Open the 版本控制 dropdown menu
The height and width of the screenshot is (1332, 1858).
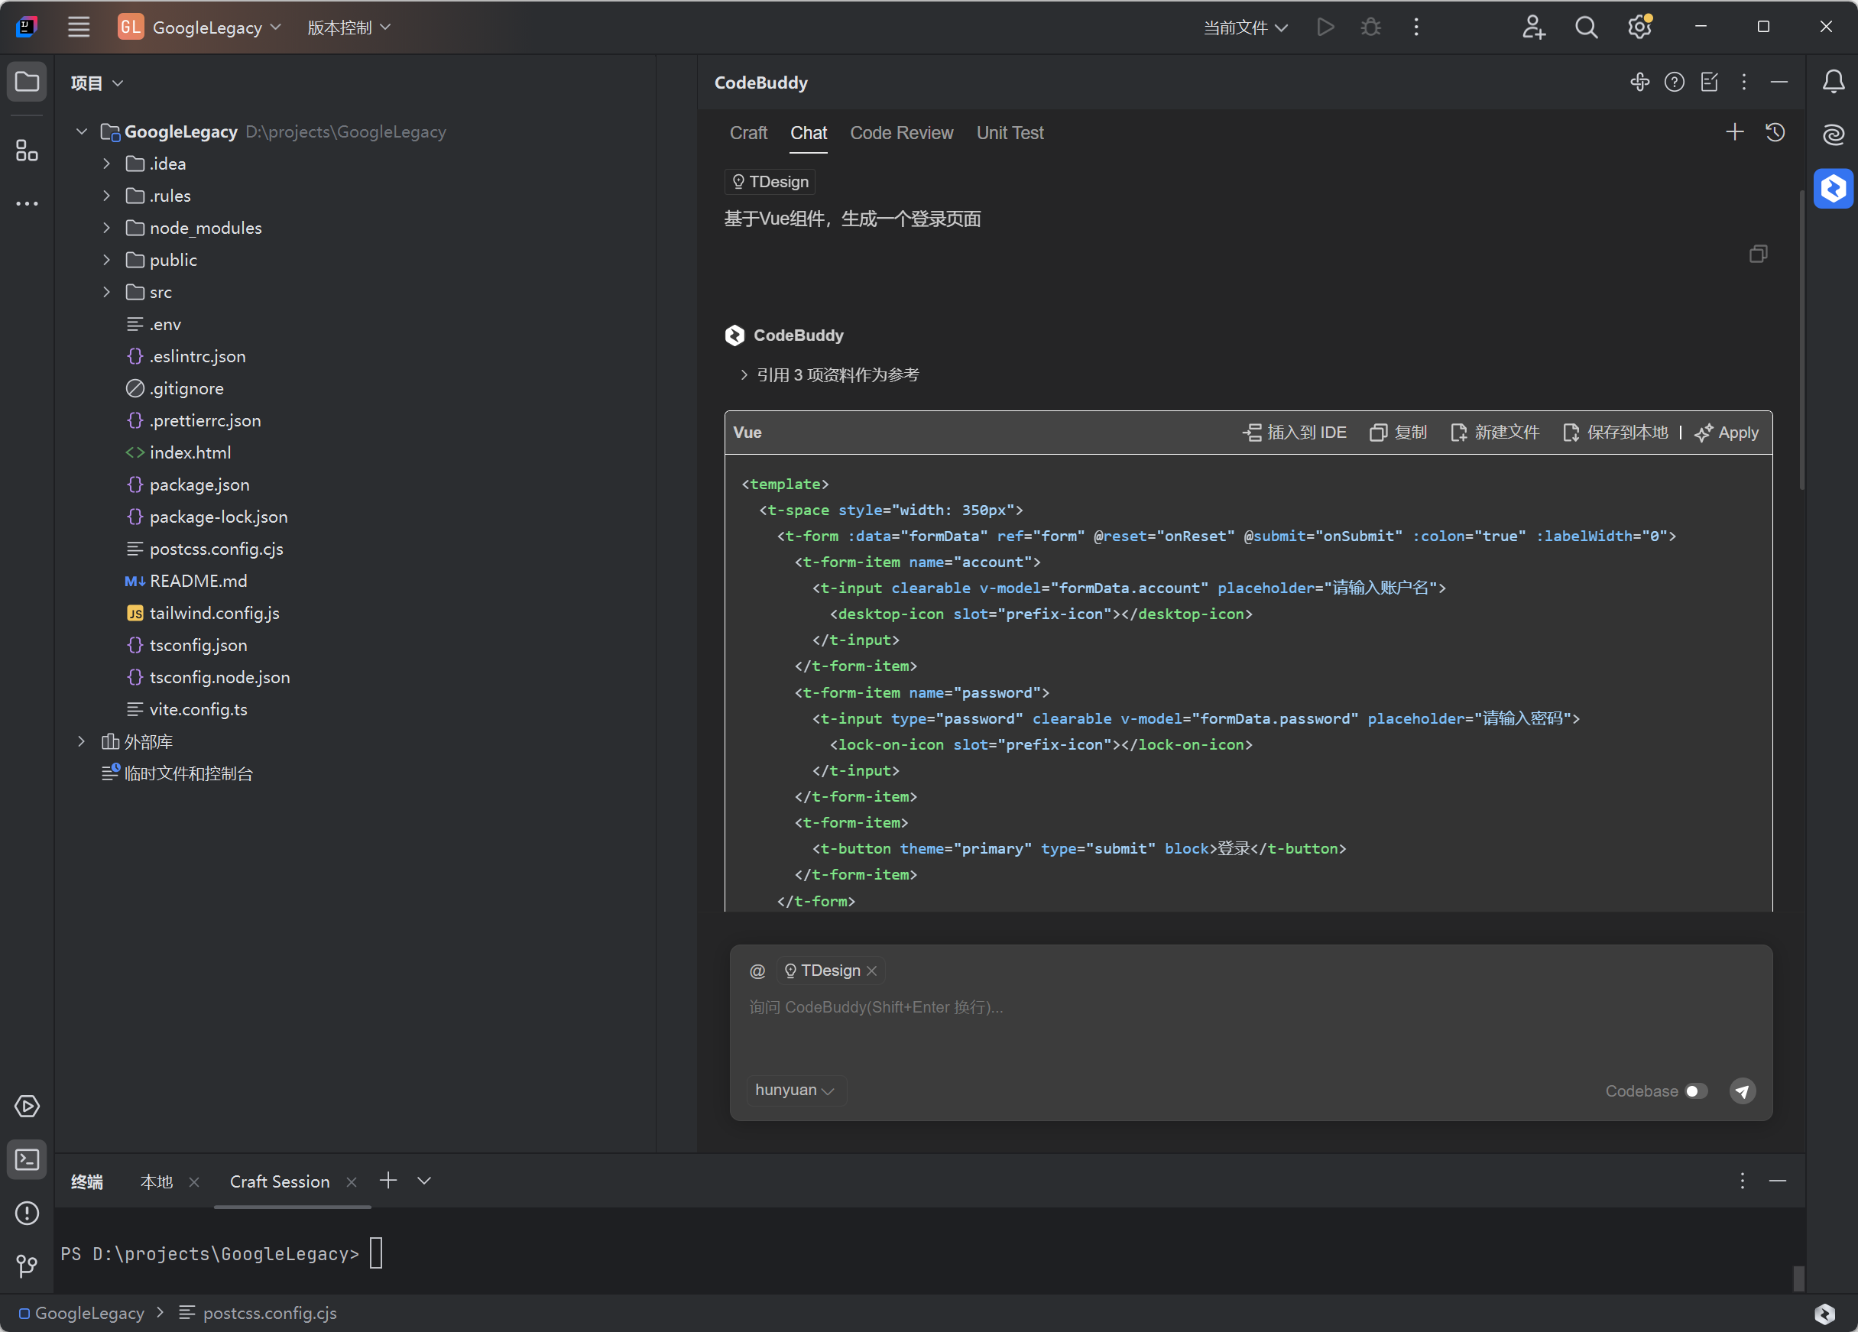(x=349, y=28)
